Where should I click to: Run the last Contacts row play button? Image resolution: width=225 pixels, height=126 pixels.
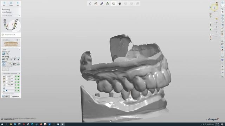pyautogui.click(x=16, y=91)
